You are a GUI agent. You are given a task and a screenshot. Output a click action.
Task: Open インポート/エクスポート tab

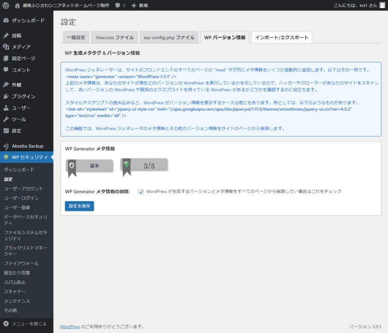point(282,37)
